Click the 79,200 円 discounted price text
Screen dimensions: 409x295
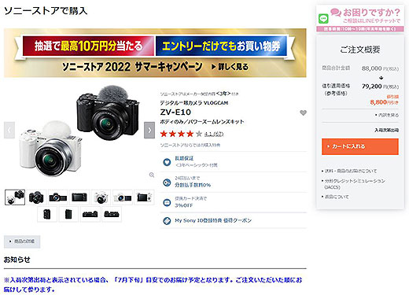point(380,87)
